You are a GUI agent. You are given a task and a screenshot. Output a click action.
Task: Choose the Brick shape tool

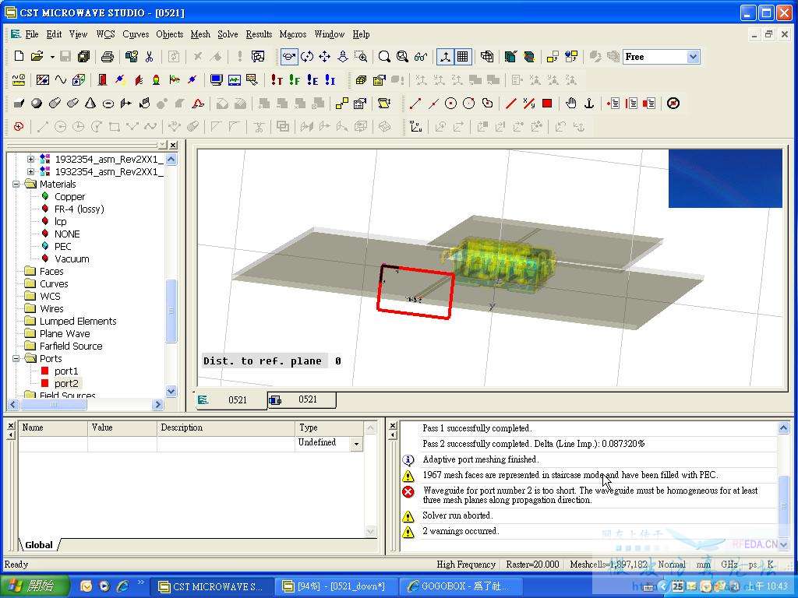pos(19,104)
